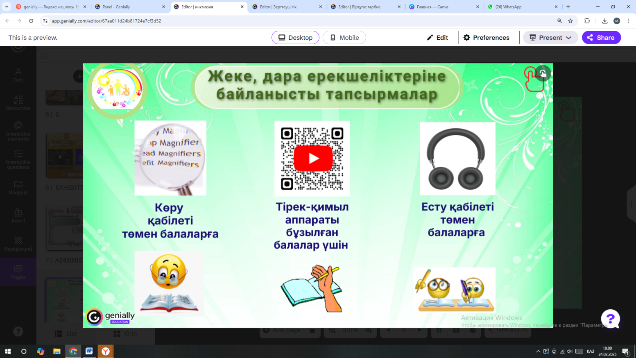The image size is (636, 358).
Task: Open Microsoft Word from the taskbar
Action: 89,351
